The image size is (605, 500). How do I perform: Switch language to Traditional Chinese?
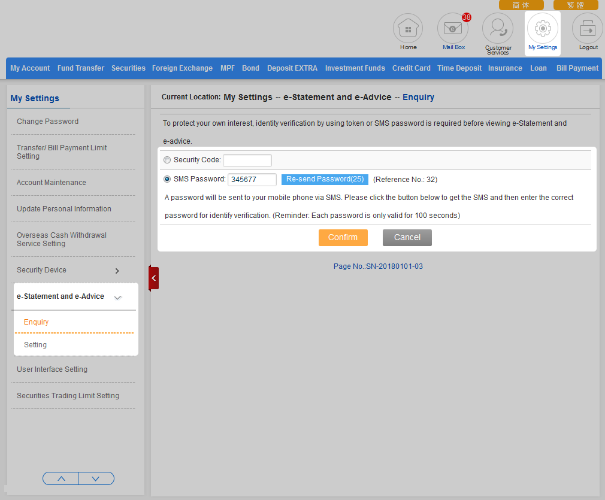(576, 5)
